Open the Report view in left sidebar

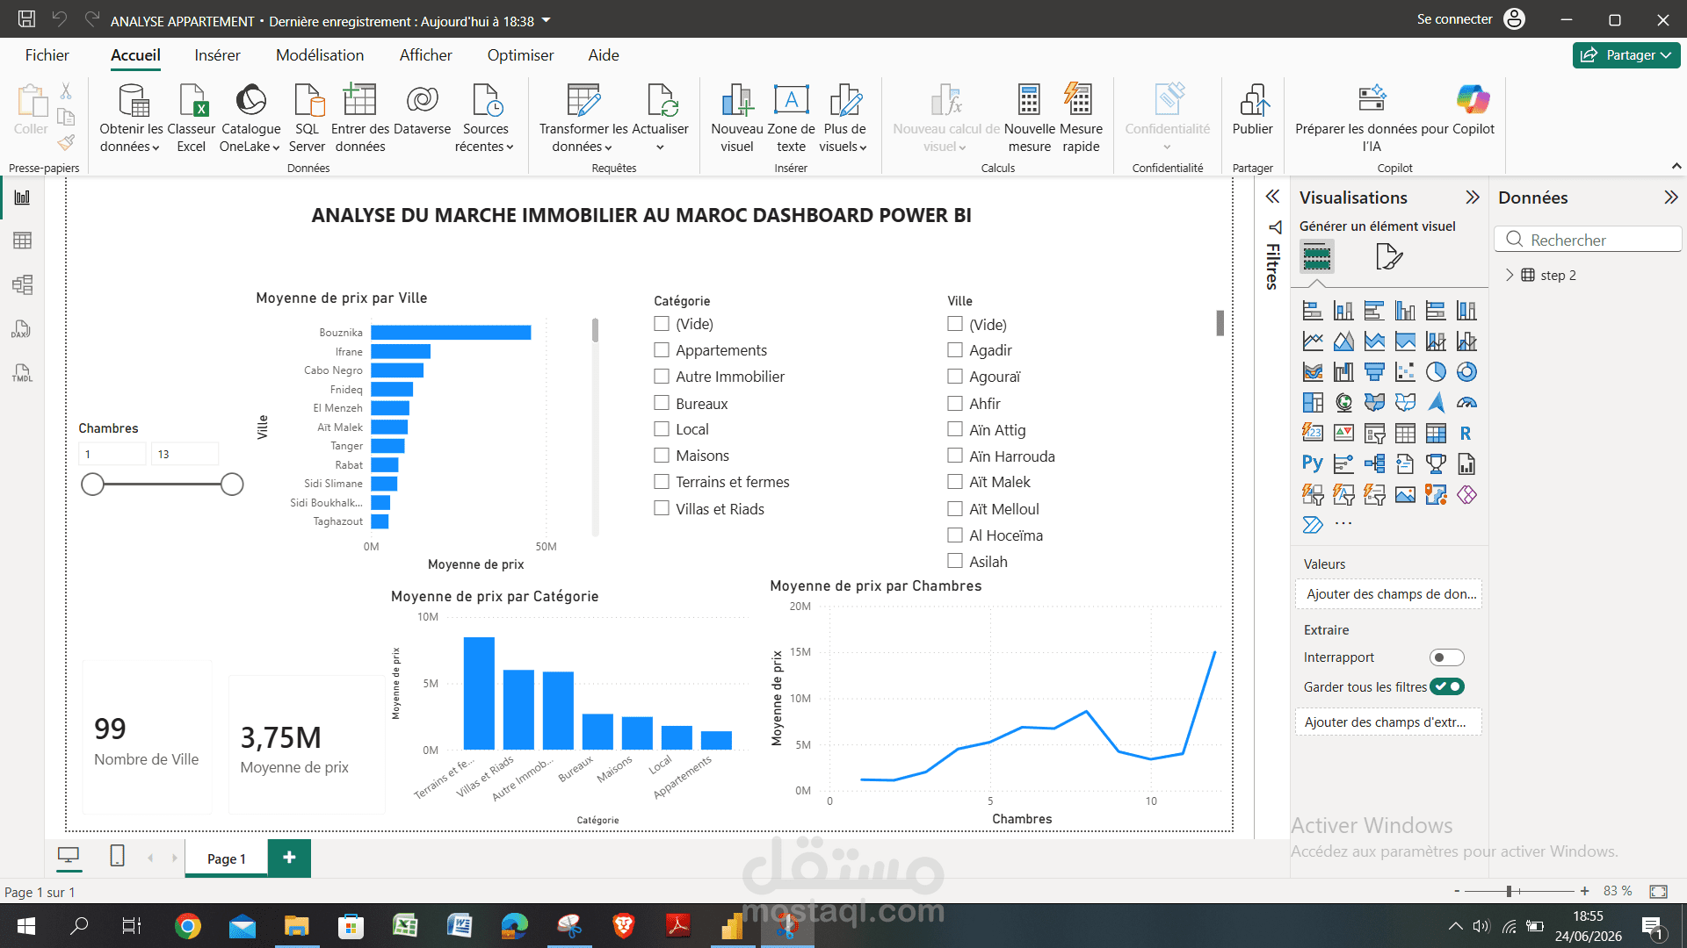click(x=23, y=197)
